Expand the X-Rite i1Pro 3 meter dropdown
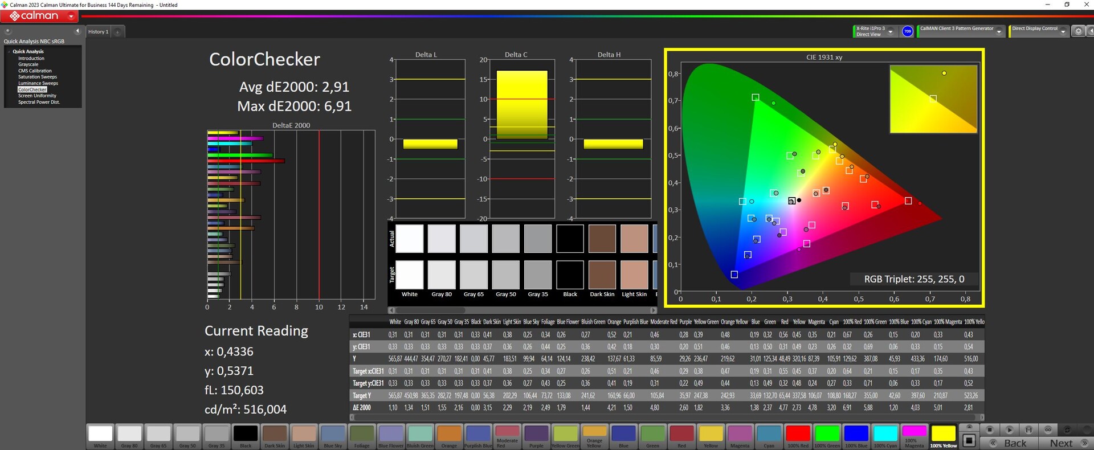This screenshot has width=1094, height=450. coord(891,31)
